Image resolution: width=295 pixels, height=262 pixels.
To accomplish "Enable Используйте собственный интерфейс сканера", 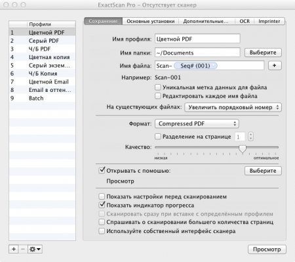I will click(102, 231).
